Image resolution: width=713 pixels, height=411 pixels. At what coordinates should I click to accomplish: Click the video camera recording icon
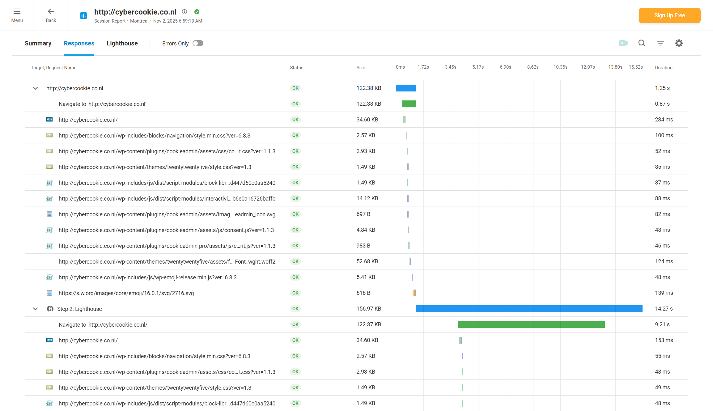pos(623,43)
